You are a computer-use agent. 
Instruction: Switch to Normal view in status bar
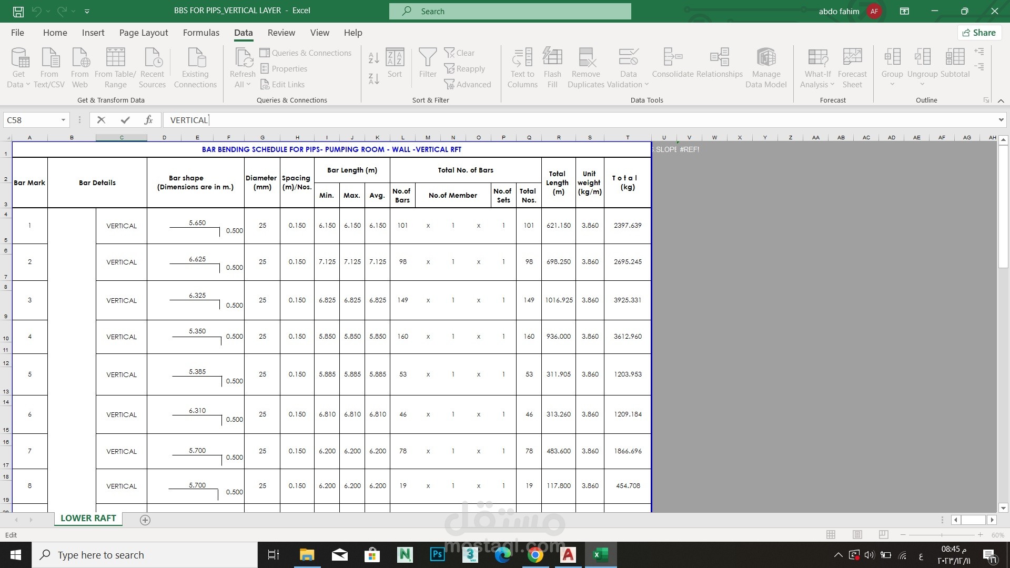point(831,535)
